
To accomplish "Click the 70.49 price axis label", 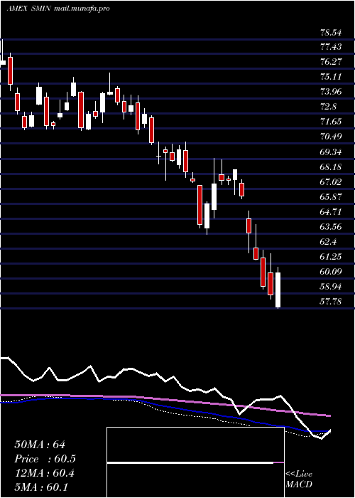I will click(x=331, y=137).
